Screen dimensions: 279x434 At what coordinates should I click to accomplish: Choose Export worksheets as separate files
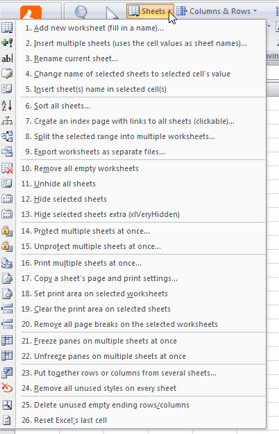coord(141,152)
